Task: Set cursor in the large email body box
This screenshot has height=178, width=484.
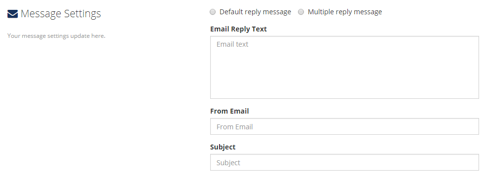Action: pyautogui.click(x=344, y=67)
